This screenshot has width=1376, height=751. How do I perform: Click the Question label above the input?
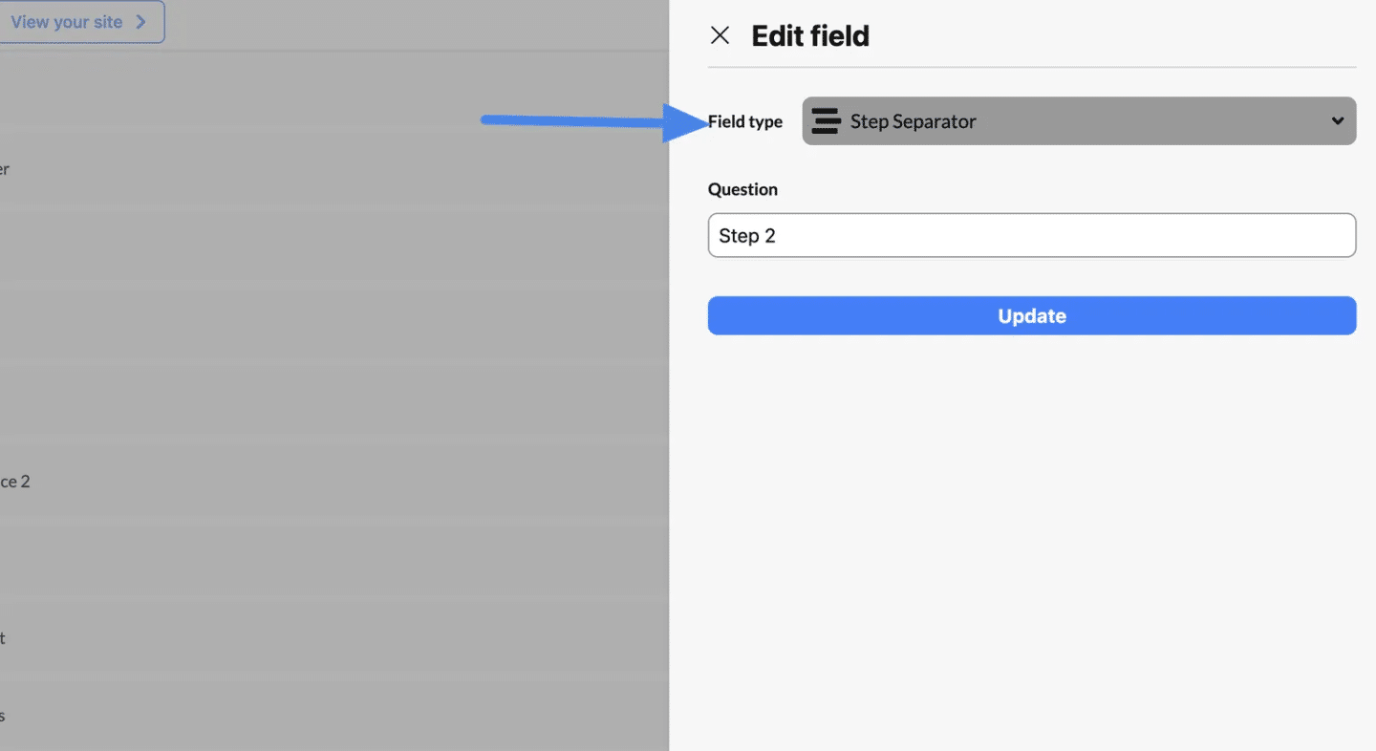tap(742, 189)
